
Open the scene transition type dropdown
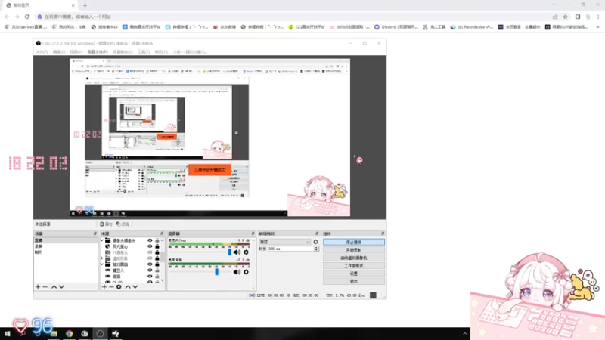tap(285, 242)
